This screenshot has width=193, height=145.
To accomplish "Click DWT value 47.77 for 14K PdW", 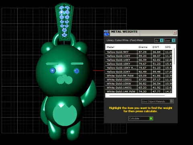I will point(156,91).
